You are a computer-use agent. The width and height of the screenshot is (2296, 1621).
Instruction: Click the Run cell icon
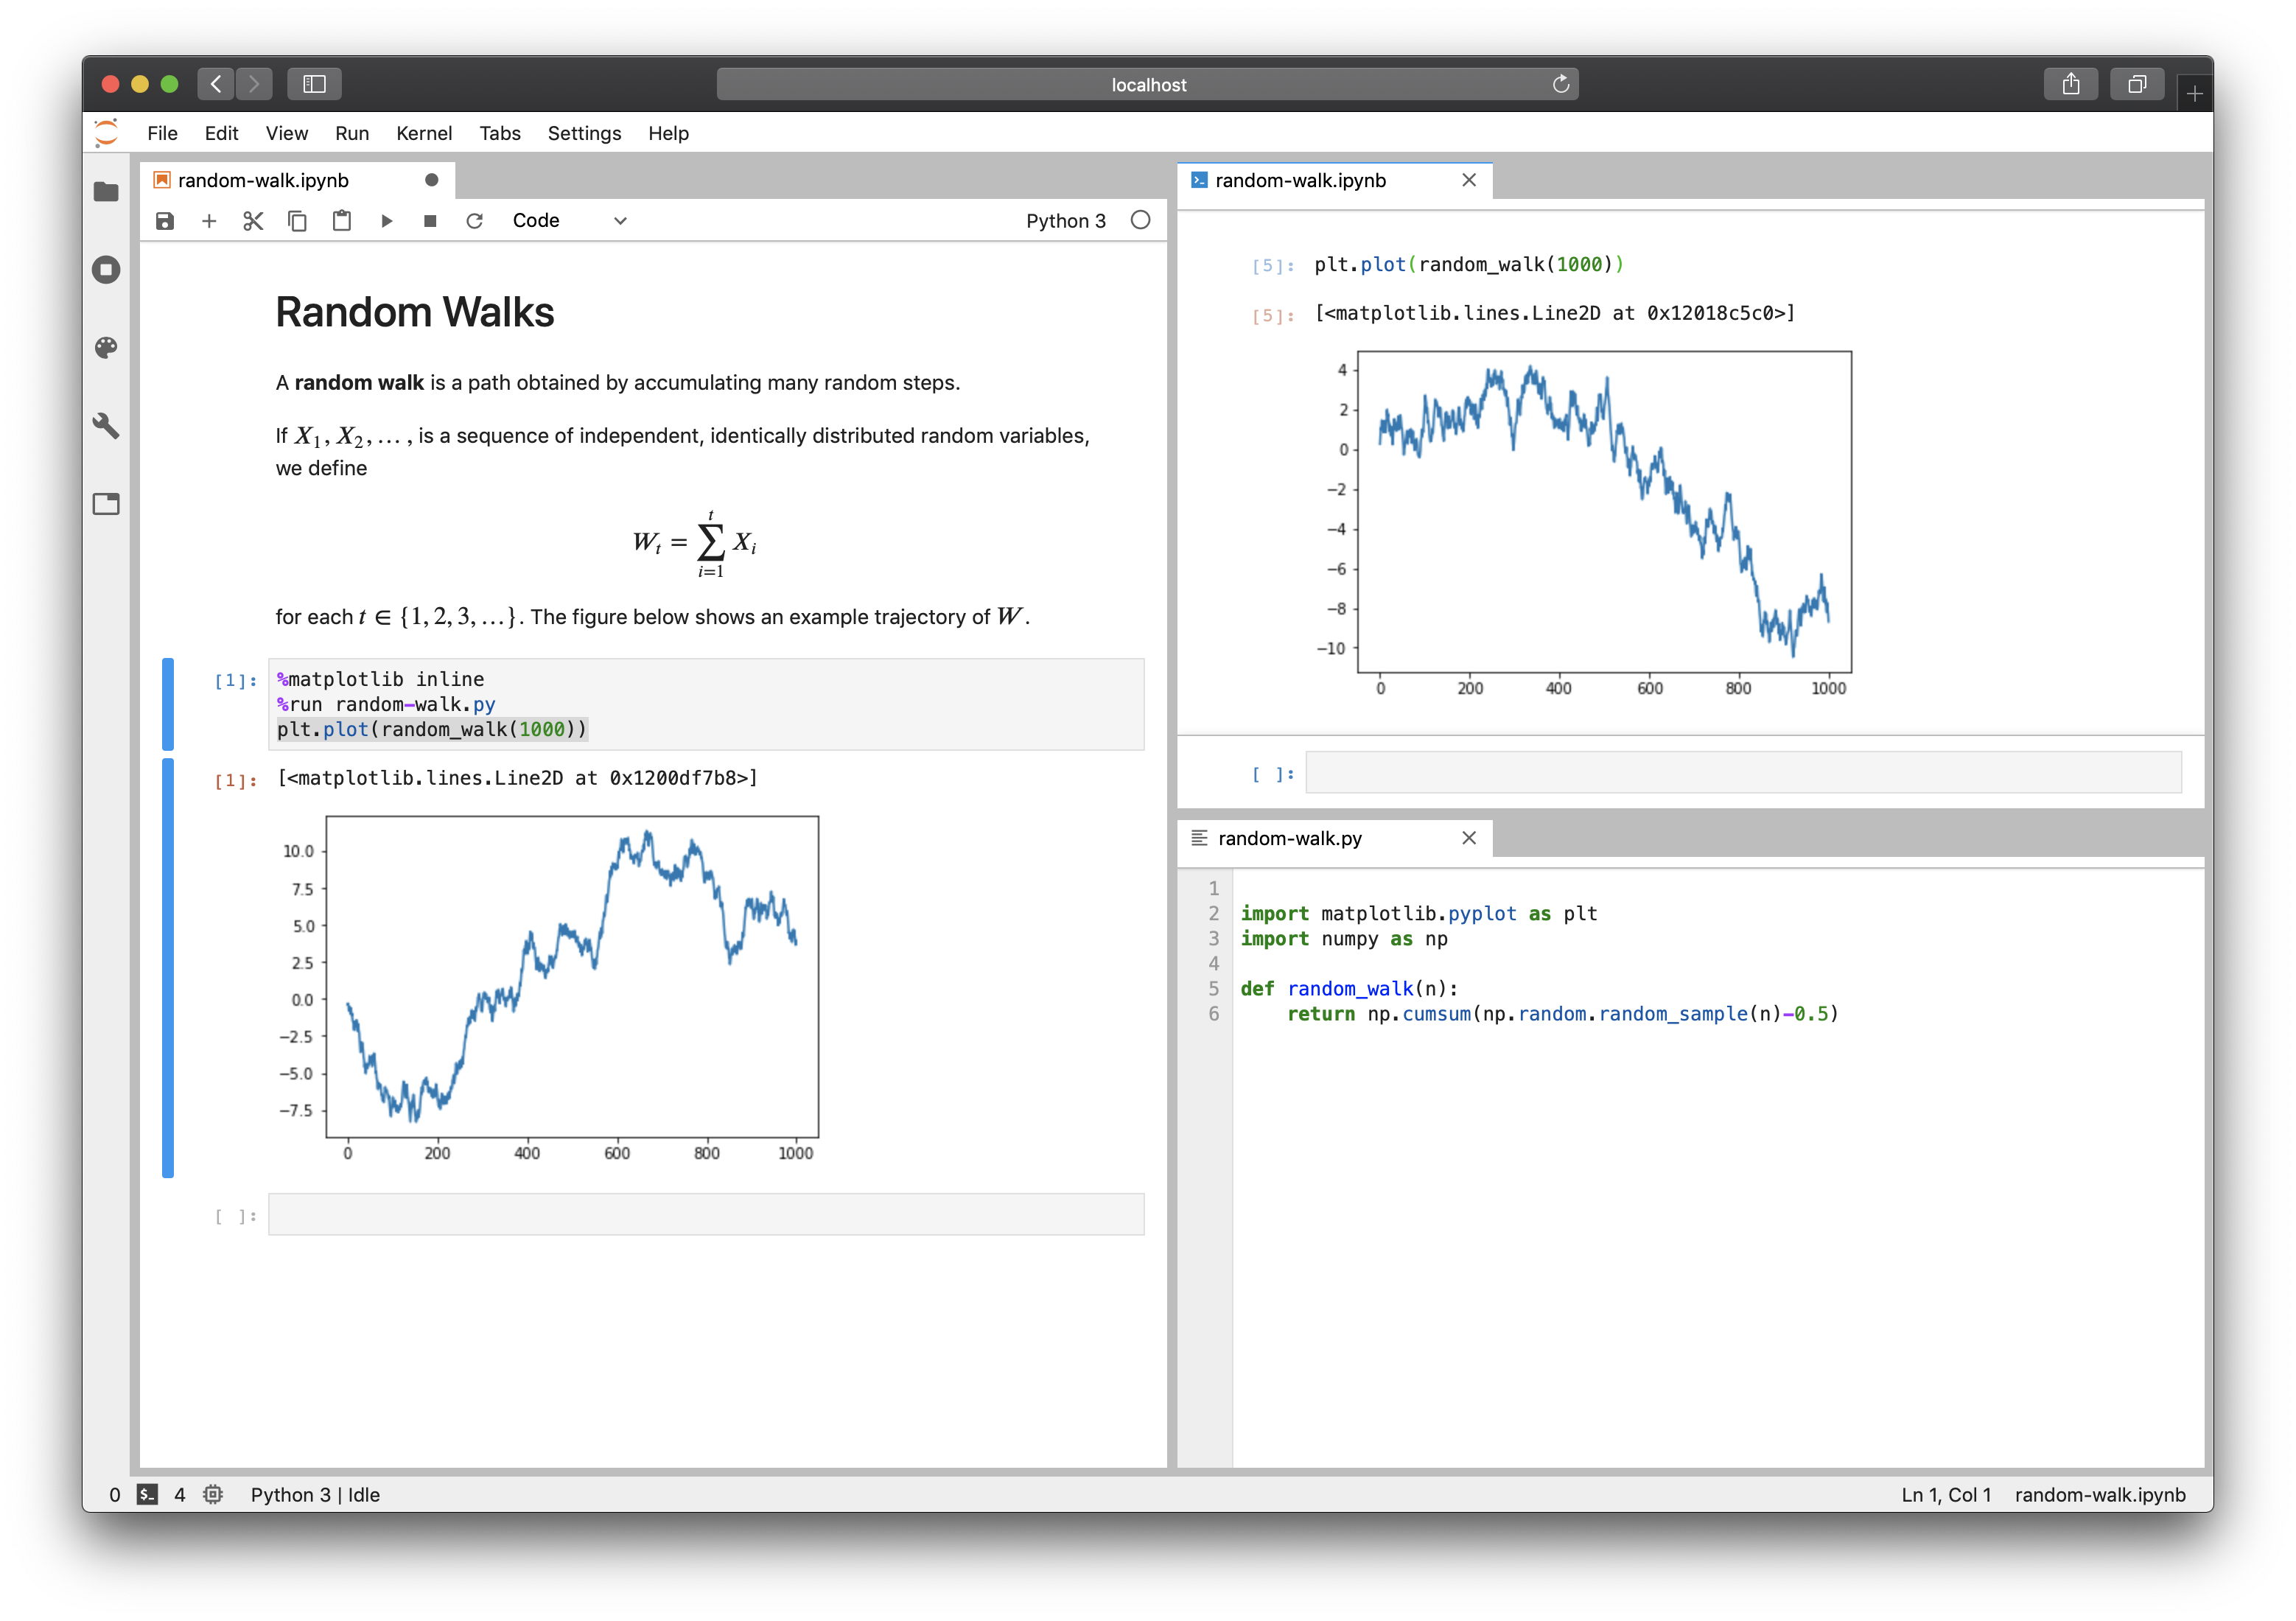click(x=382, y=220)
